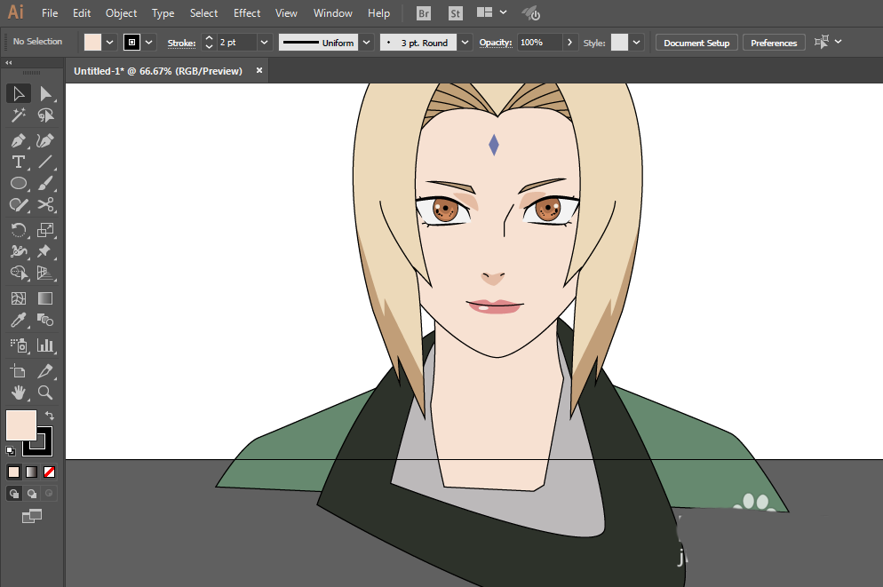
Task: Choose the Line Segment tool
Action: point(45,163)
